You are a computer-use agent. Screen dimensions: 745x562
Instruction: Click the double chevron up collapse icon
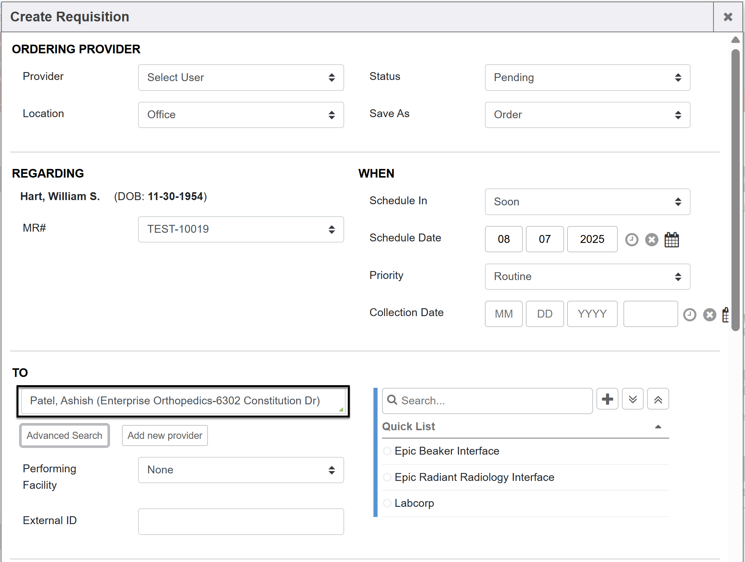point(658,399)
